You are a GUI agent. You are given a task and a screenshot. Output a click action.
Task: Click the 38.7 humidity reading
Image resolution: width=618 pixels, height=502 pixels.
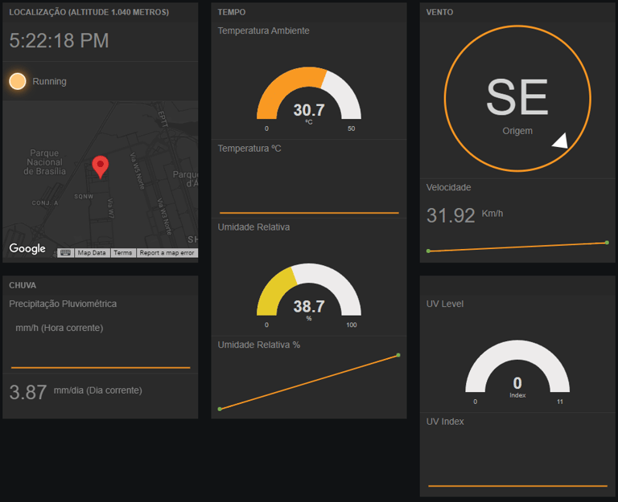point(309,306)
